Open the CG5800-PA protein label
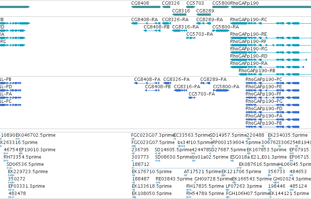The height and width of the screenshot is (199, 311). click(x=226, y=87)
